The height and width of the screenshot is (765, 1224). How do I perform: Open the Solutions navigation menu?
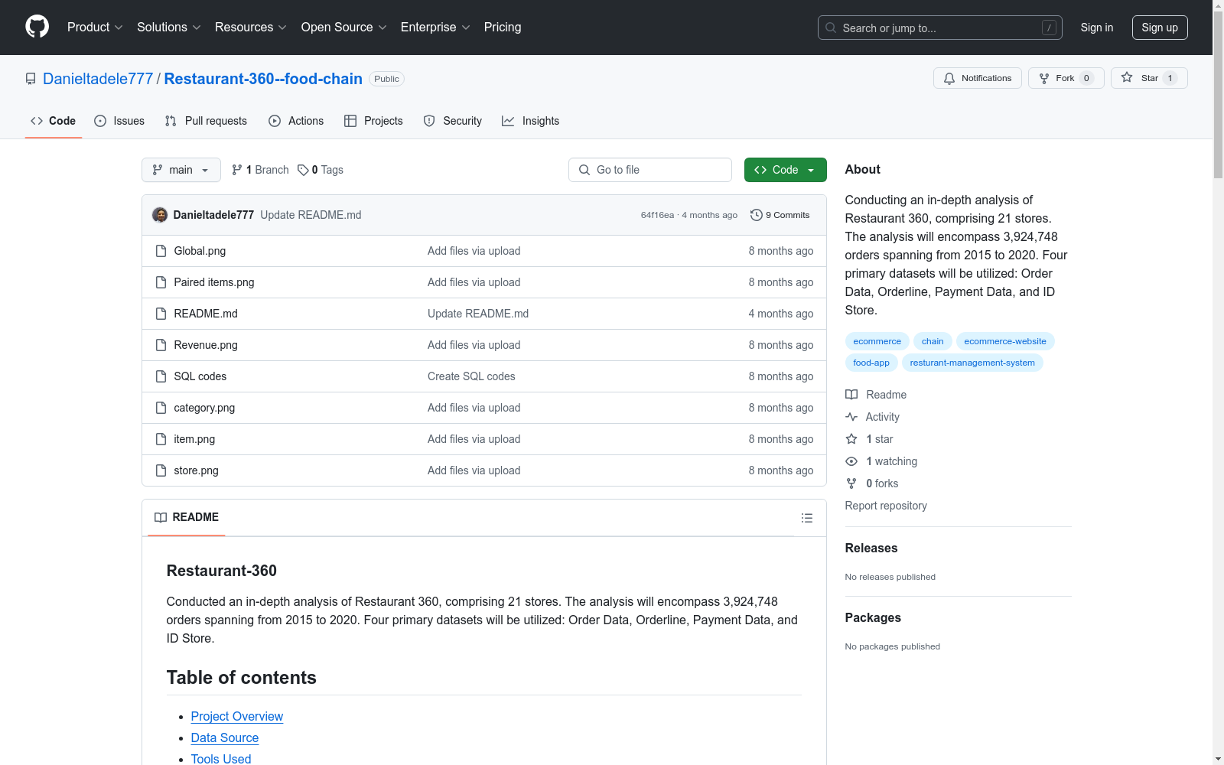[168, 27]
